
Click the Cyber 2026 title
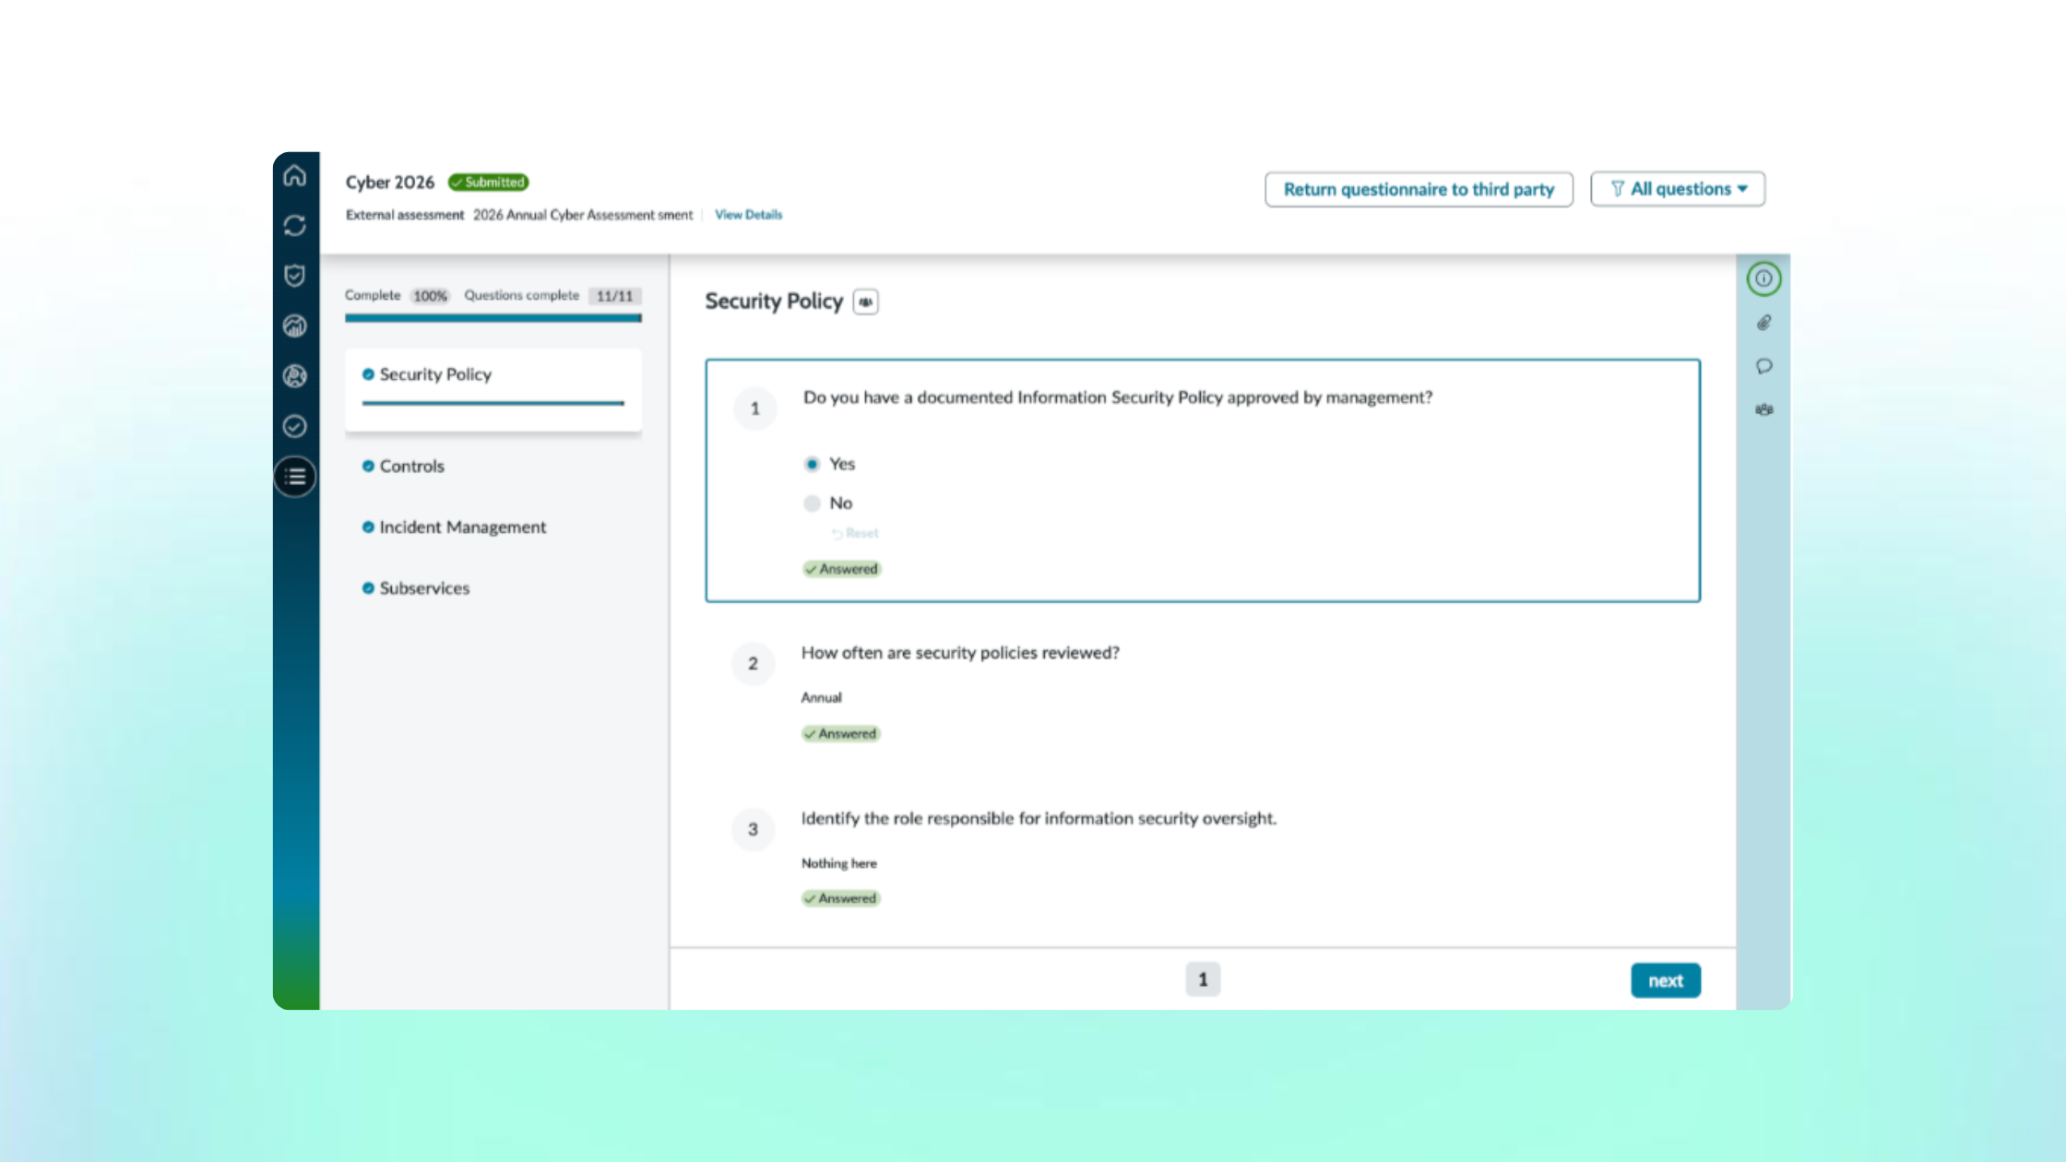[x=390, y=183]
